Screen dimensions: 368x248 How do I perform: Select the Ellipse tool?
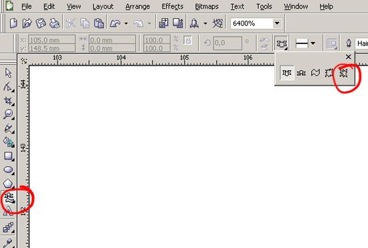point(8,170)
